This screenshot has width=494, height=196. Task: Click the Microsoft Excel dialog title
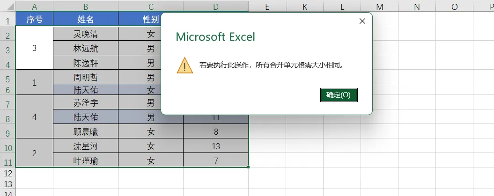click(215, 37)
